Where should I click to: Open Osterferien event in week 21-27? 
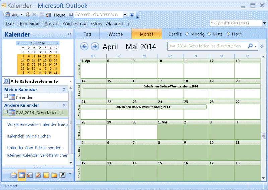pyautogui.click(x=144, y=107)
